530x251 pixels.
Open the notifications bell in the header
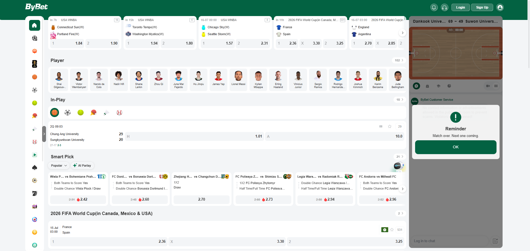coord(434,7)
